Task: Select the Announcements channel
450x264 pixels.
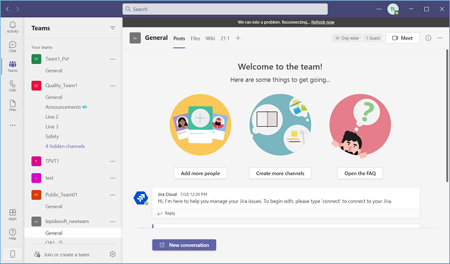Action: (x=63, y=107)
